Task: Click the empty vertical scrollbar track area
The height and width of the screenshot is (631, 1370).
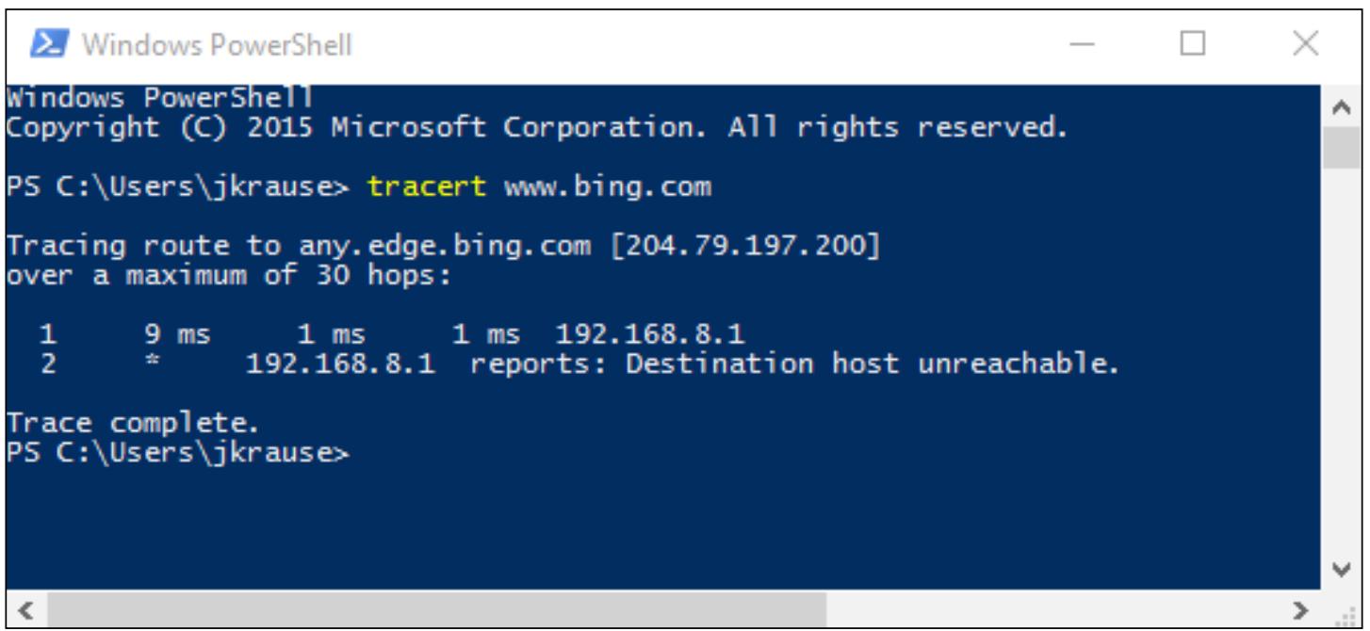Action: [1341, 360]
